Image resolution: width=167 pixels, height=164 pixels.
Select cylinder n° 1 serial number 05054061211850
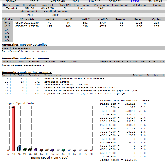(27, 23)
